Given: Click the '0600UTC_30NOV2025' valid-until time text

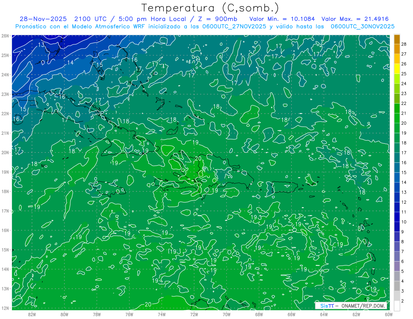Looking at the screenshot, I should pos(362,26).
